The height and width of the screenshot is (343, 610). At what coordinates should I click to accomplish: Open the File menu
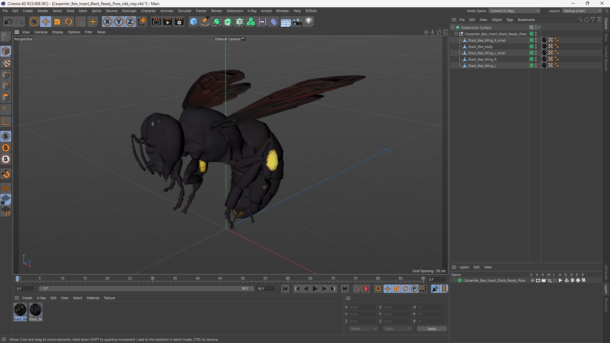click(5, 11)
